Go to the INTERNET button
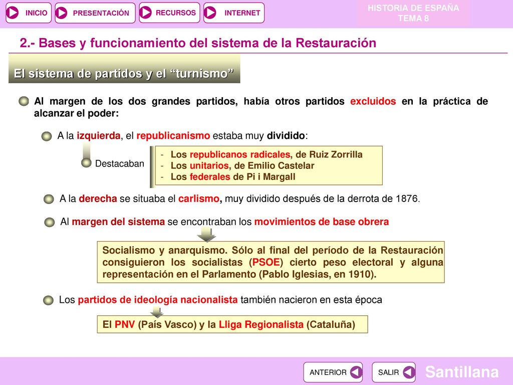Screen dimensions: 513x385 [x=233, y=13]
